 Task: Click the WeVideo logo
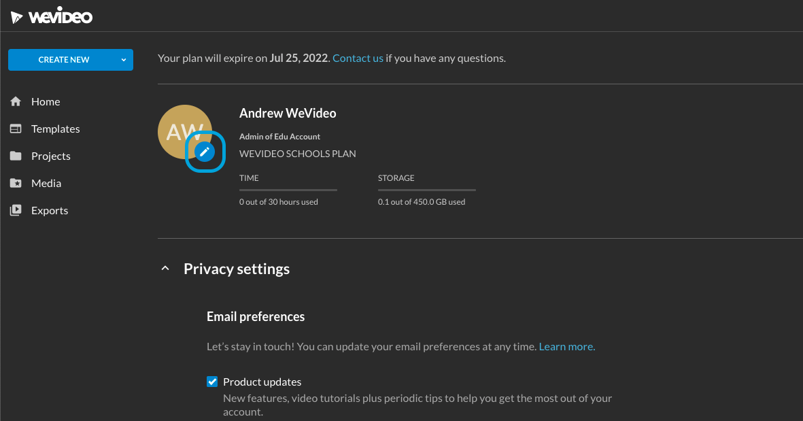(51, 16)
